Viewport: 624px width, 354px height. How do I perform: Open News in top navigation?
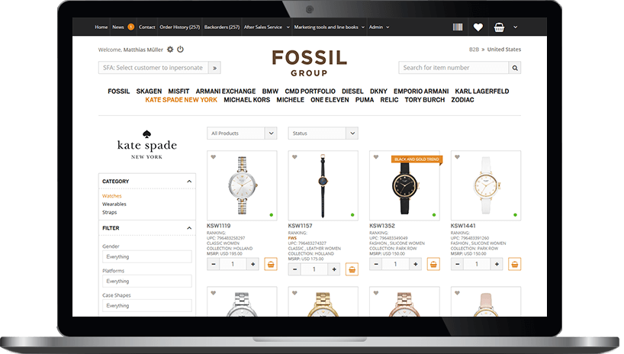(118, 27)
